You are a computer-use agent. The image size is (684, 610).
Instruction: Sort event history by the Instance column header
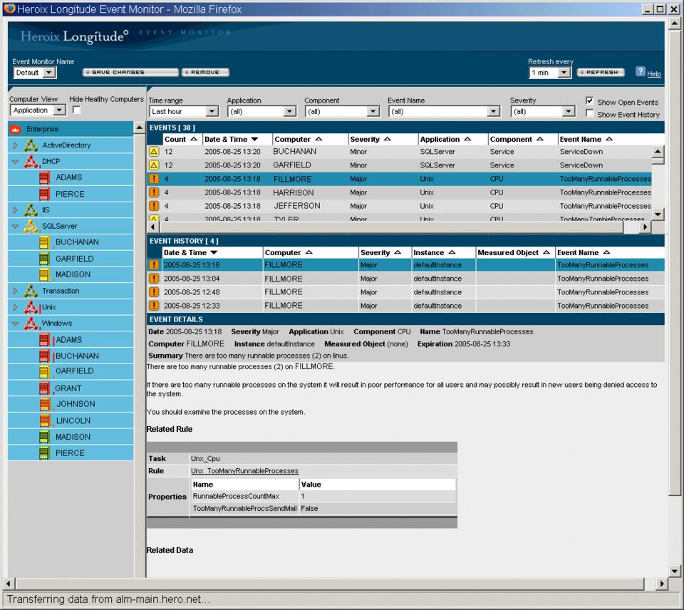pos(434,252)
